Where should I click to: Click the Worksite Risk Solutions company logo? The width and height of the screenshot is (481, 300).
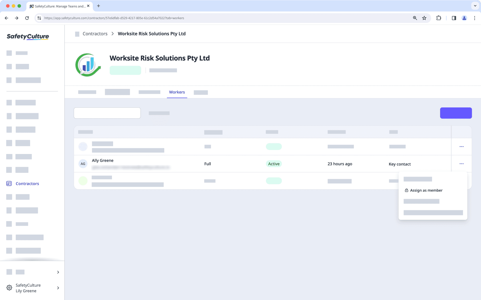(88, 65)
